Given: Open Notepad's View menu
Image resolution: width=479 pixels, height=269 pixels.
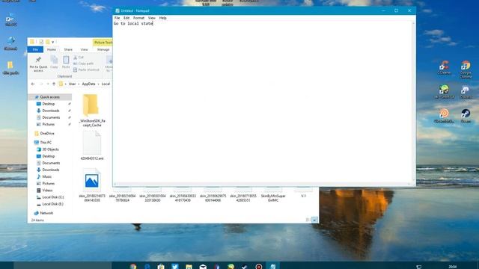Looking at the screenshot, I should coord(151,18).
